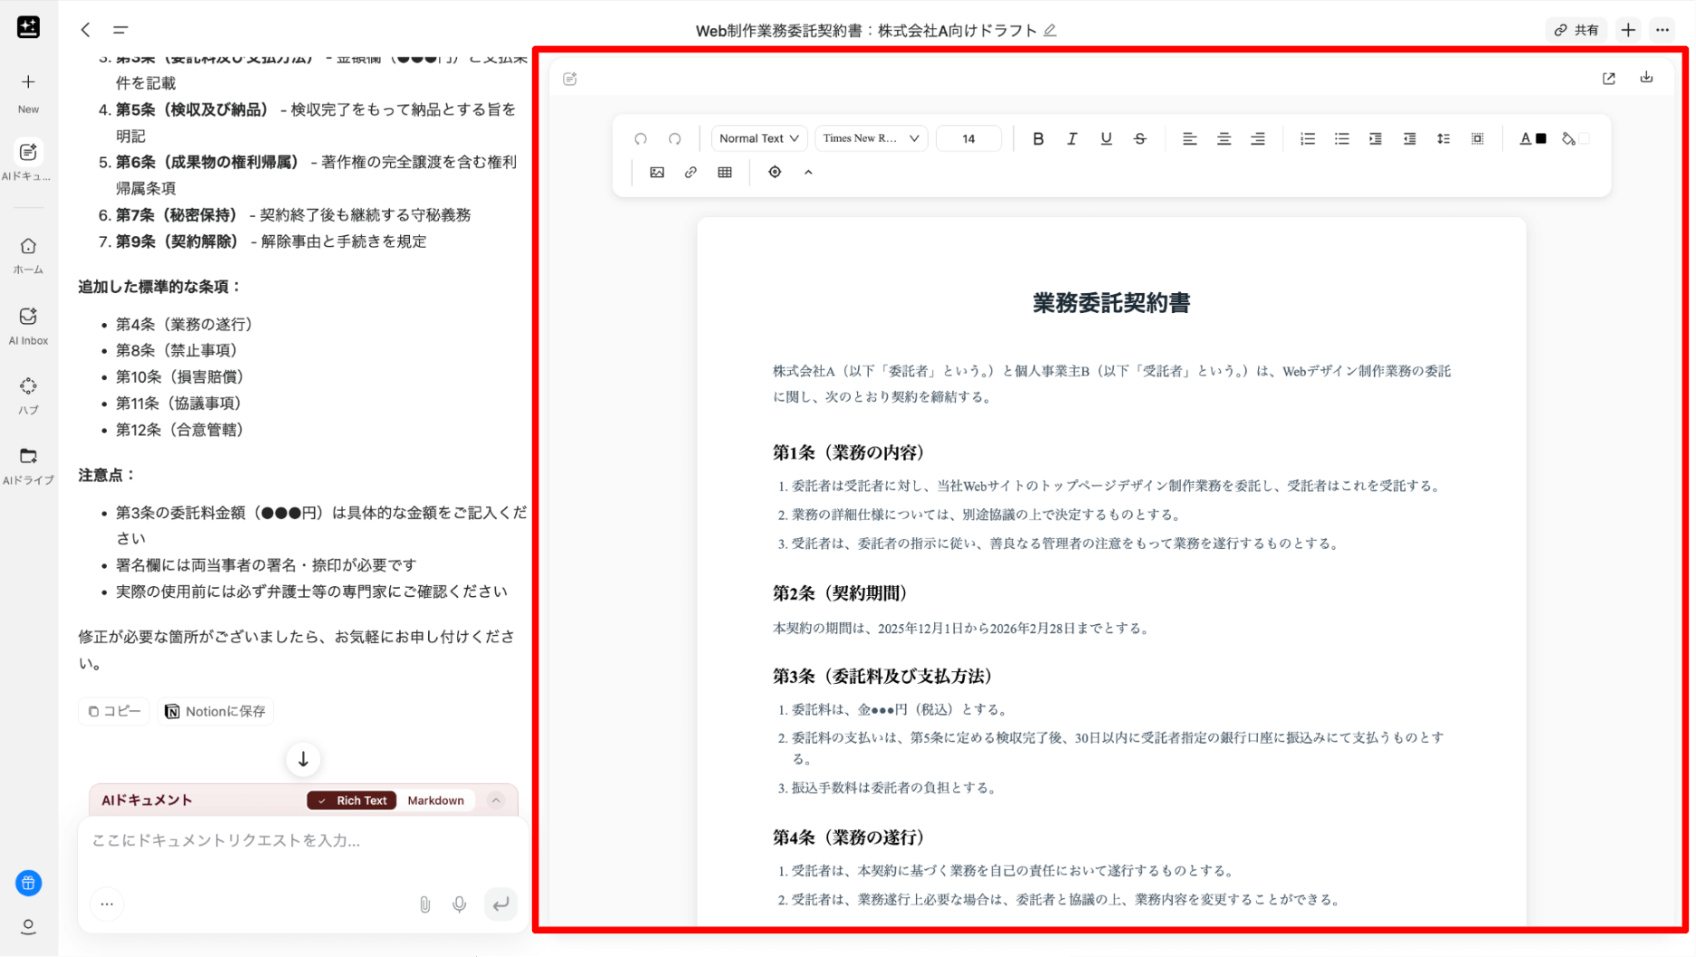Viewport: 1696px width, 957px height.
Task: Toggle underline formatting
Action: [1106, 138]
